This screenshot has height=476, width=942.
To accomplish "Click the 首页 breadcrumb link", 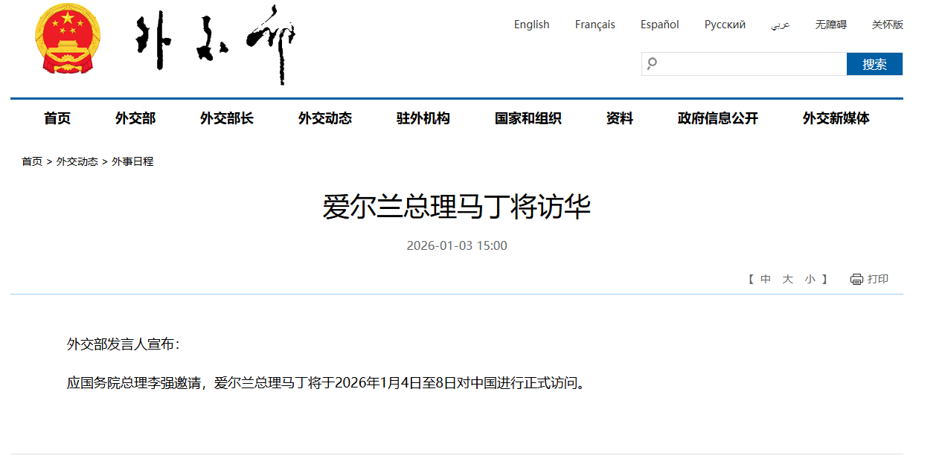I will tap(32, 161).
